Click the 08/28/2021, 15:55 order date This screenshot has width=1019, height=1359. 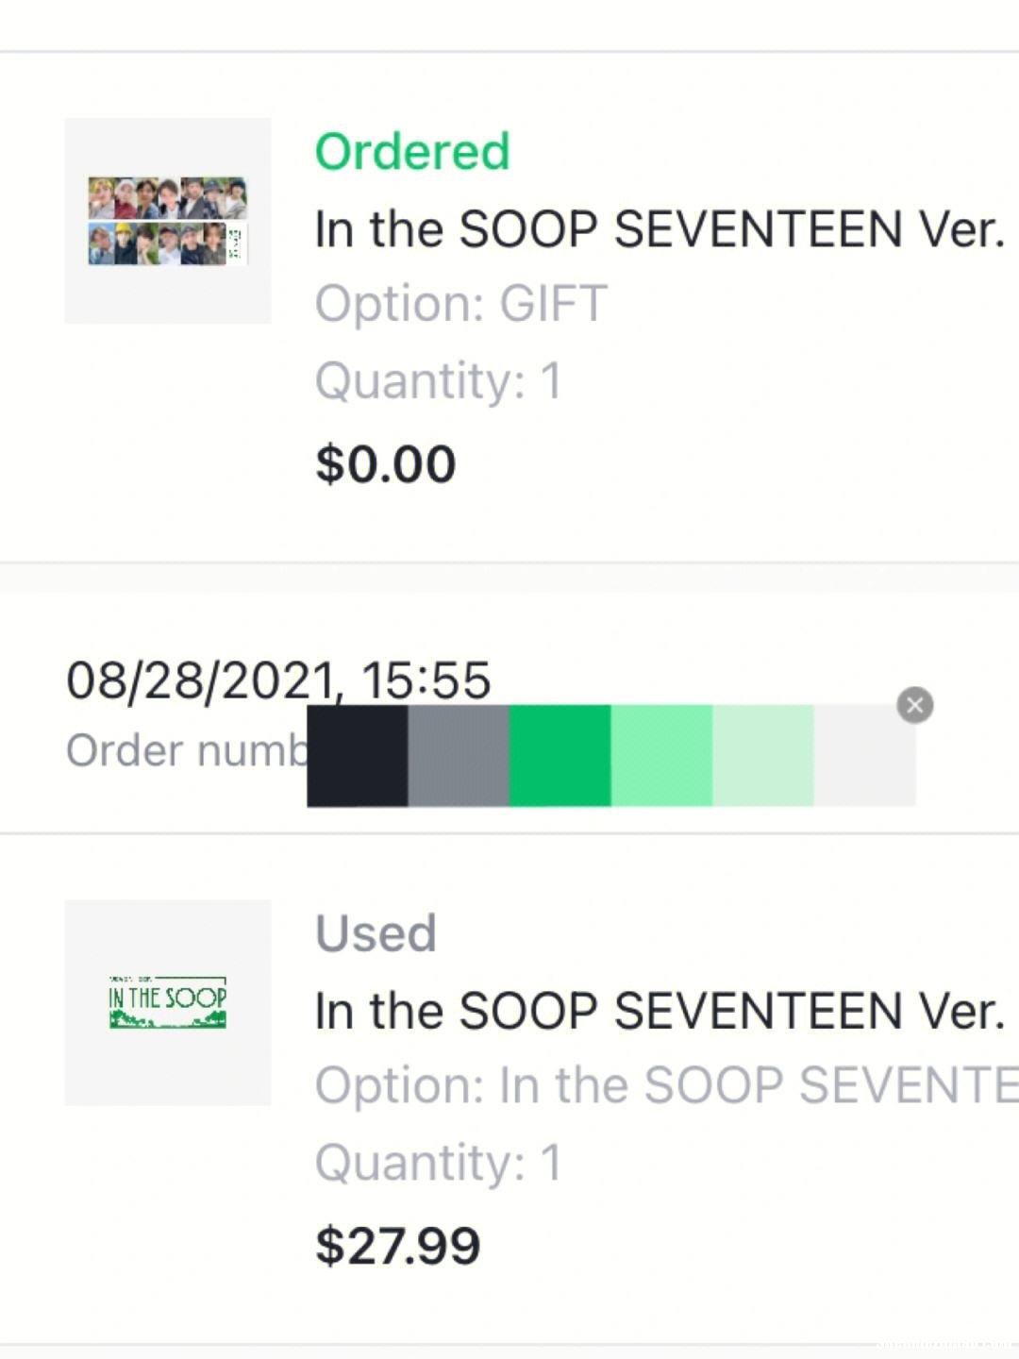tap(278, 680)
